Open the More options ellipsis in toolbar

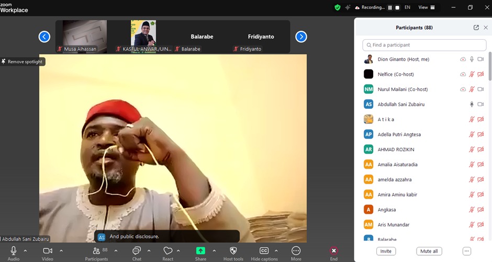[296, 250]
